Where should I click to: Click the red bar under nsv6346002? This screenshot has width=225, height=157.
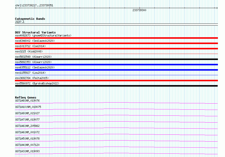(x=116, y=43)
